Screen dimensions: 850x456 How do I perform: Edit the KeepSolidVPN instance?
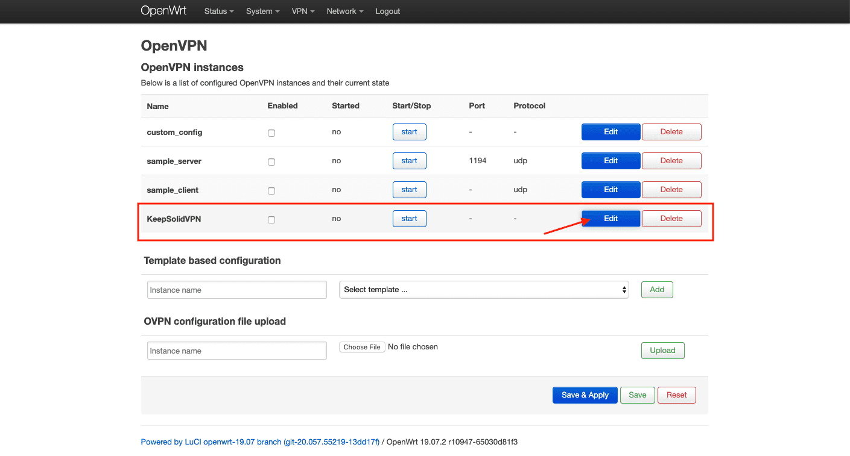pos(611,219)
